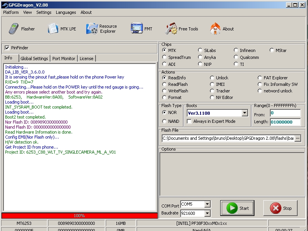
Task: Click the Stop button
Action: tap(280, 208)
